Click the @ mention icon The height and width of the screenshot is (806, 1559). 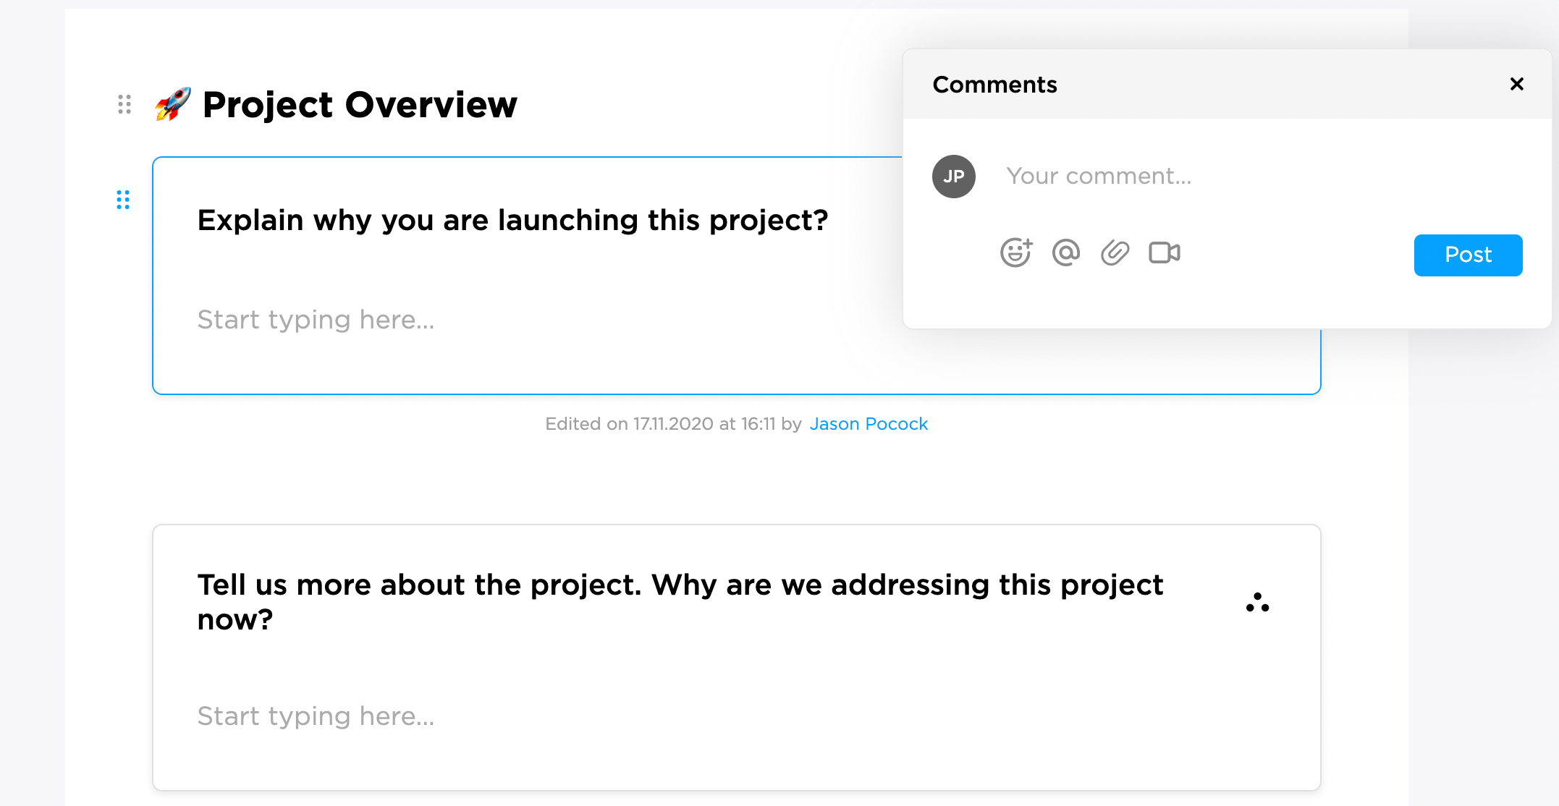pos(1065,253)
